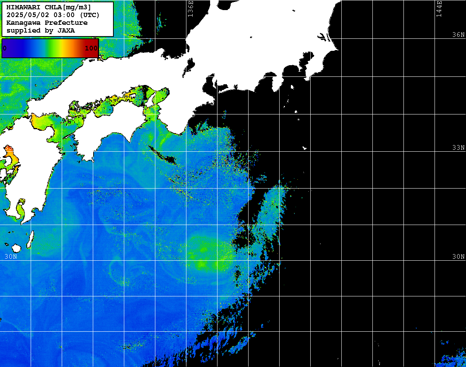Click the 144E longitude label
Image resolution: width=466 pixels, height=367 pixels.
pos(439,9)
